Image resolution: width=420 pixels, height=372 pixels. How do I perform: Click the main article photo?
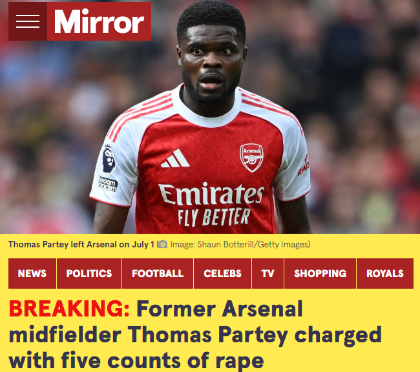[210, 117]
